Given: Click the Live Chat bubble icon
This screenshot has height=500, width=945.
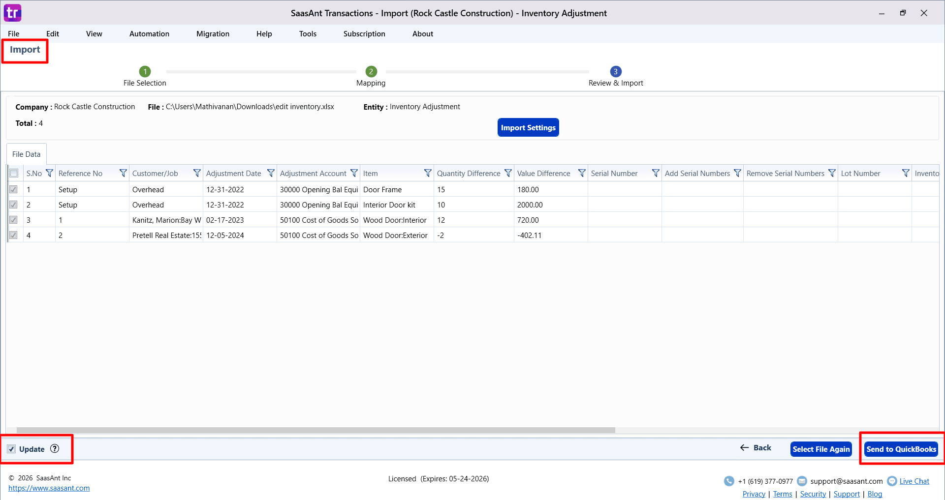Looking at the screenshot, I should click(x=892, y=481).
